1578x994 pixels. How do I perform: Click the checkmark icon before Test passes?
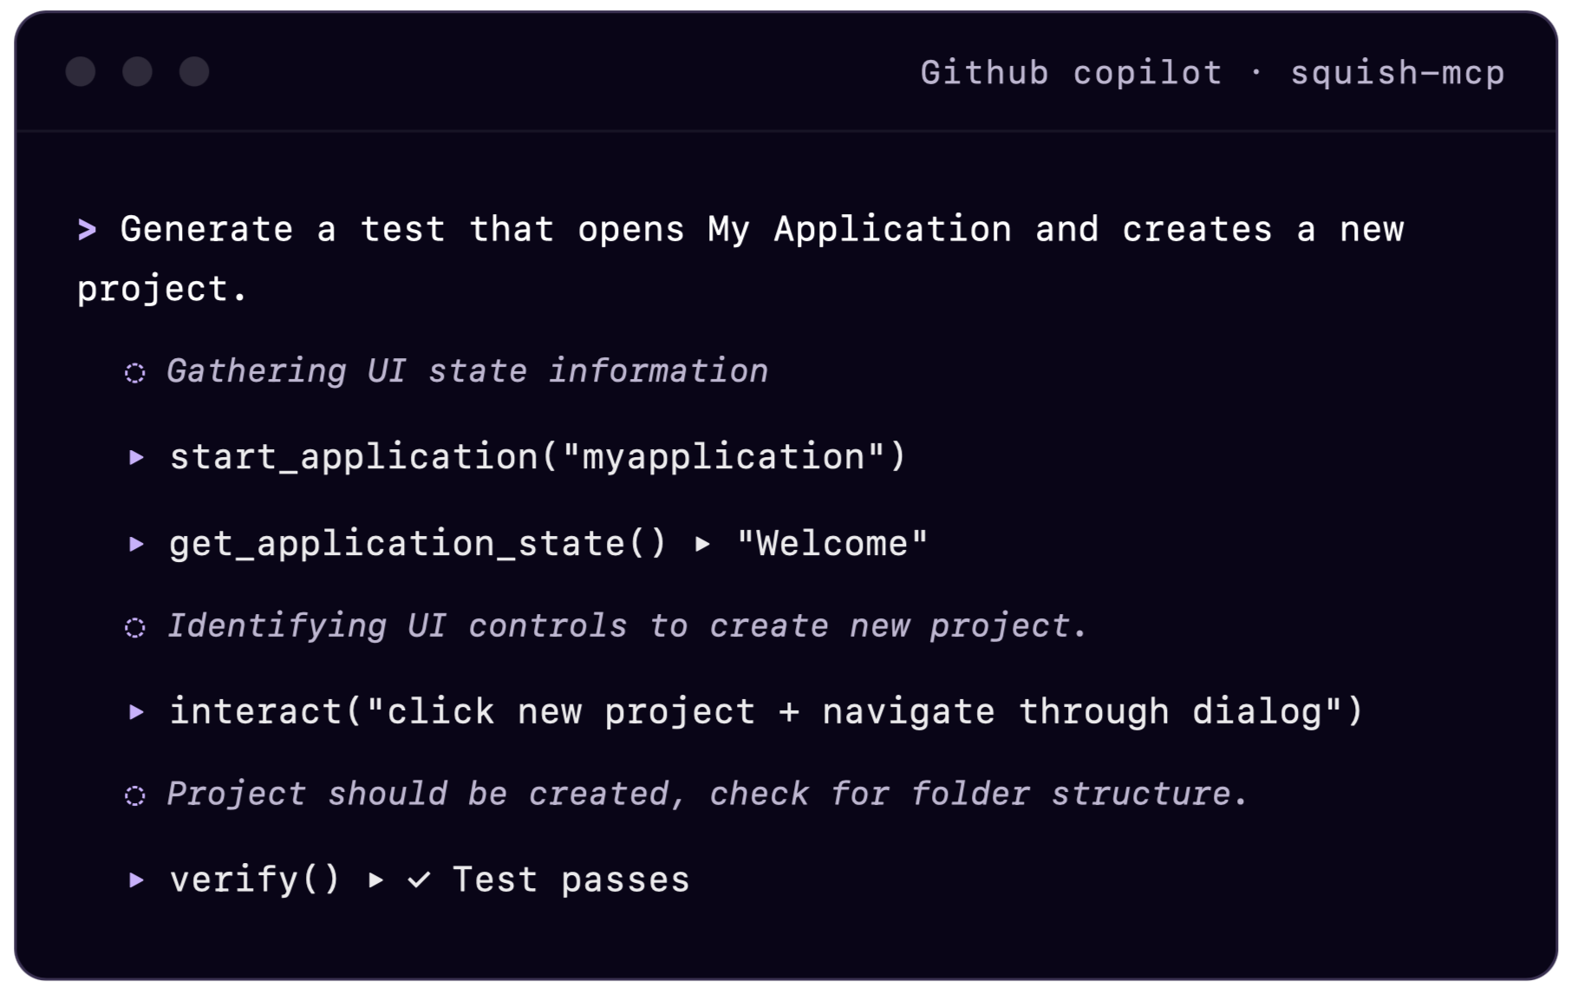pyautogui.click(x=419, y=880)
